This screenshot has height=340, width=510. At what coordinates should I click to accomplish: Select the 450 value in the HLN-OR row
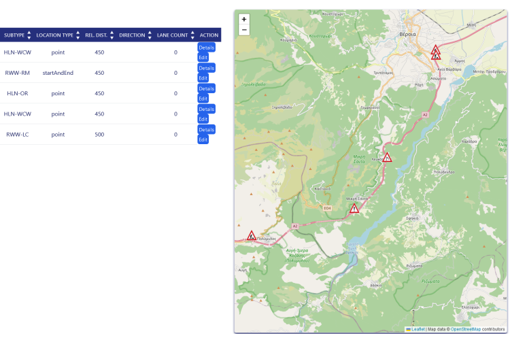[99, 93]
